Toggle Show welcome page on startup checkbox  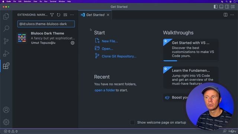point(132,122)
